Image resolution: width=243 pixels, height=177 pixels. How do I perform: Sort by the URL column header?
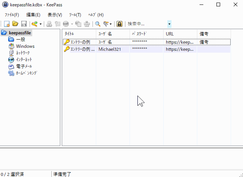(180, 34)
